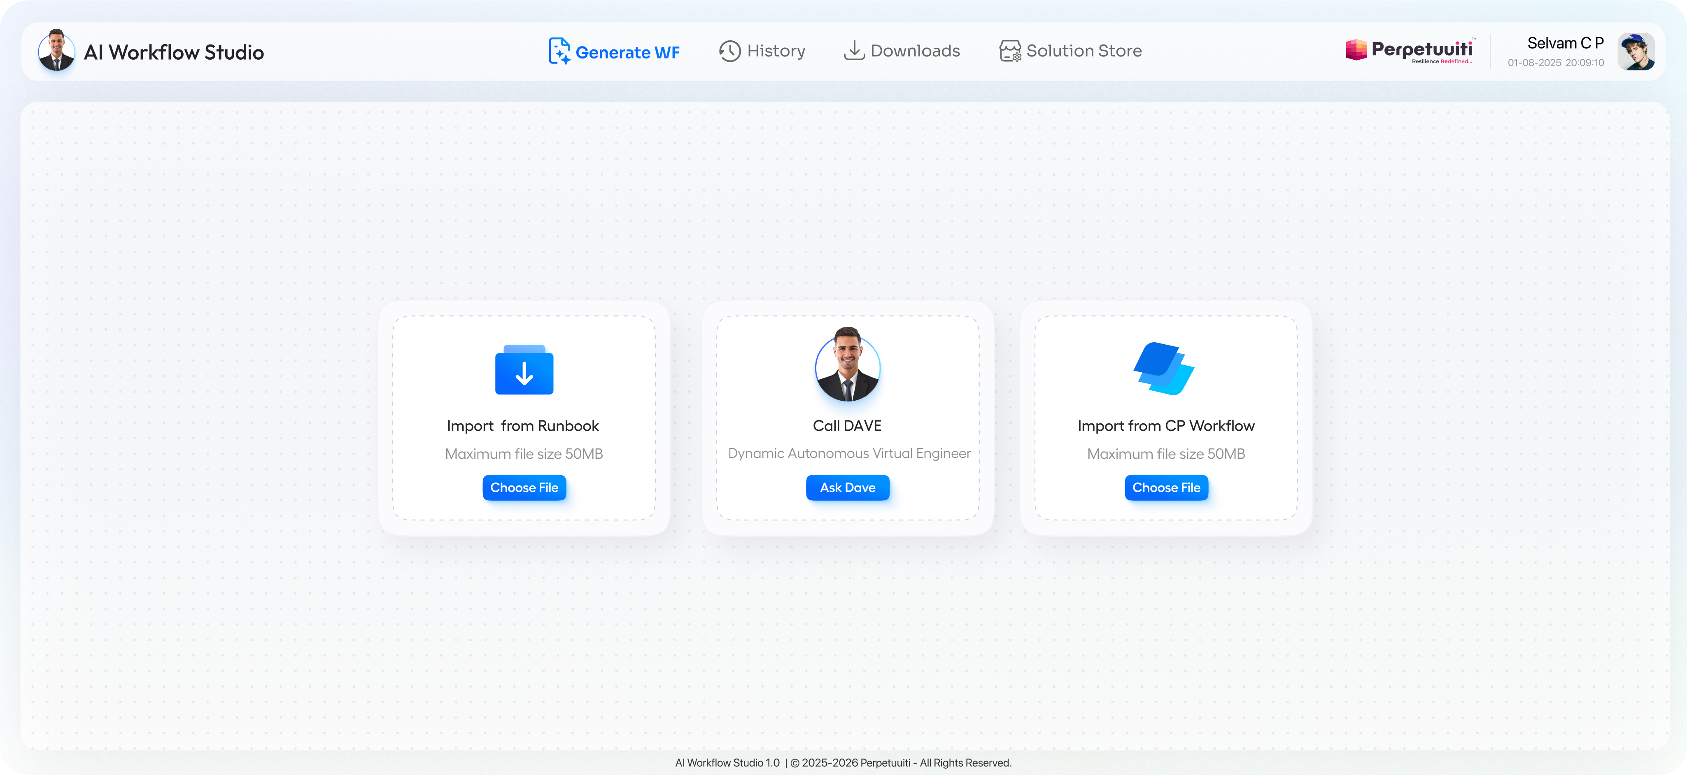Open the Generate WF tab

tap(627, 52)
